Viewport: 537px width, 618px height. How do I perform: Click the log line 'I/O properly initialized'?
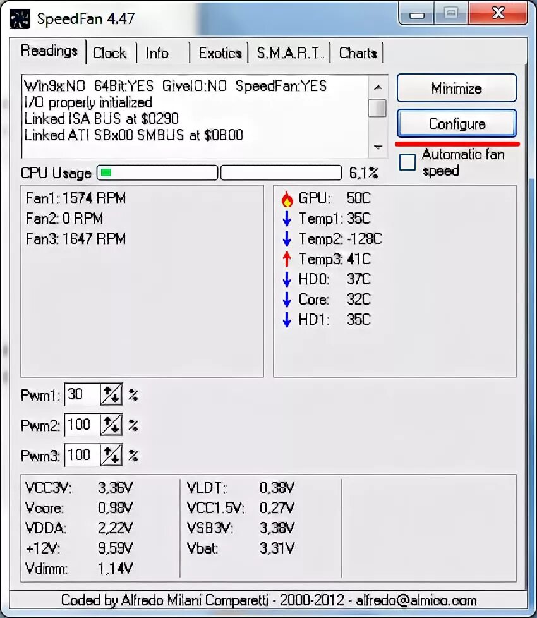(88, 102)
